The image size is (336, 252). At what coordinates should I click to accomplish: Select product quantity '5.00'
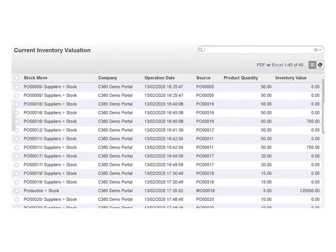pos(267,191)
